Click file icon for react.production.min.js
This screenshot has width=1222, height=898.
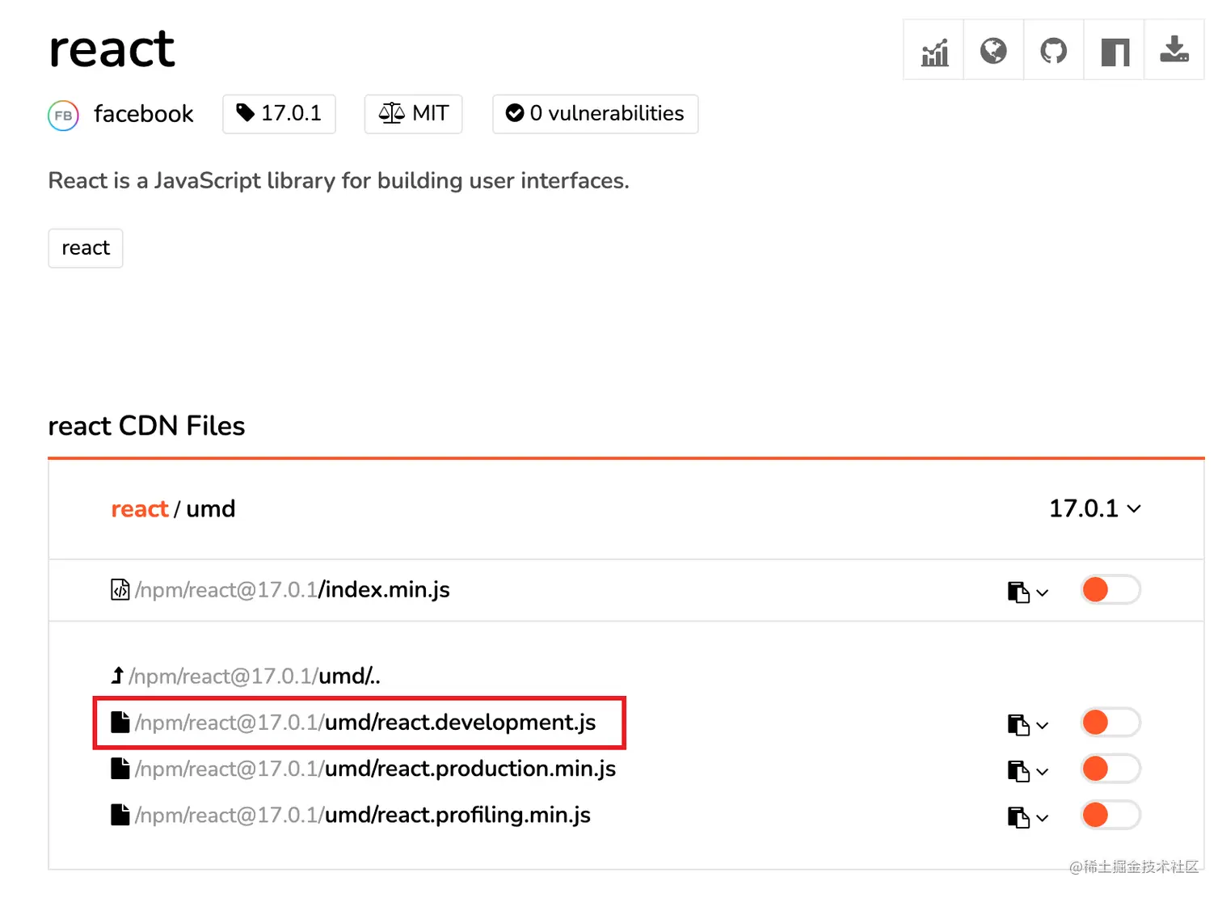(120, 768)
